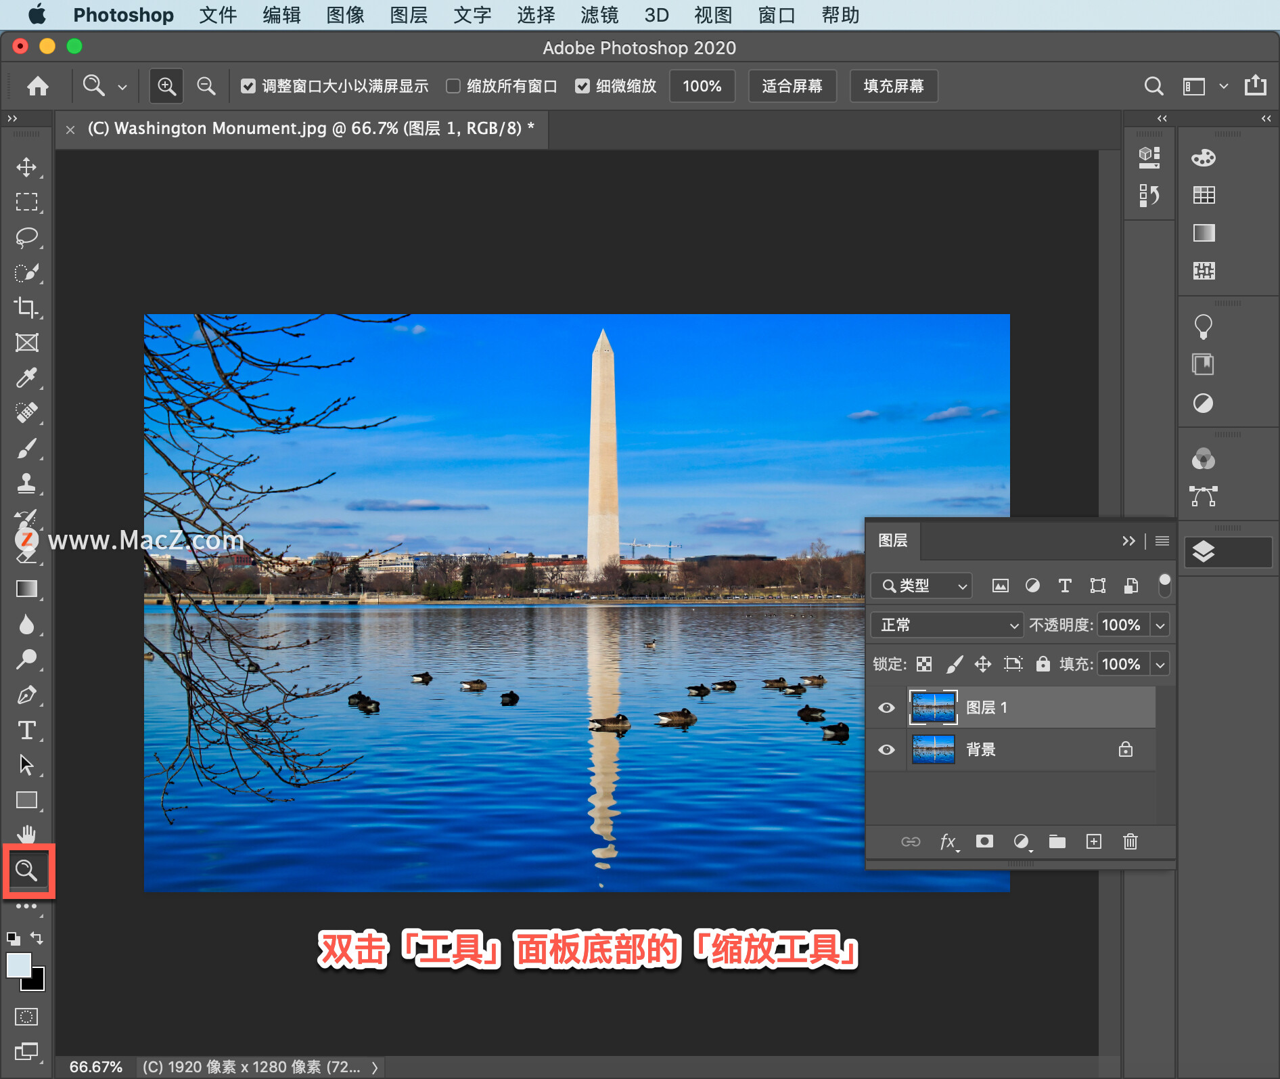Delete layer with the trash icon

click(x=1130, y=841)
